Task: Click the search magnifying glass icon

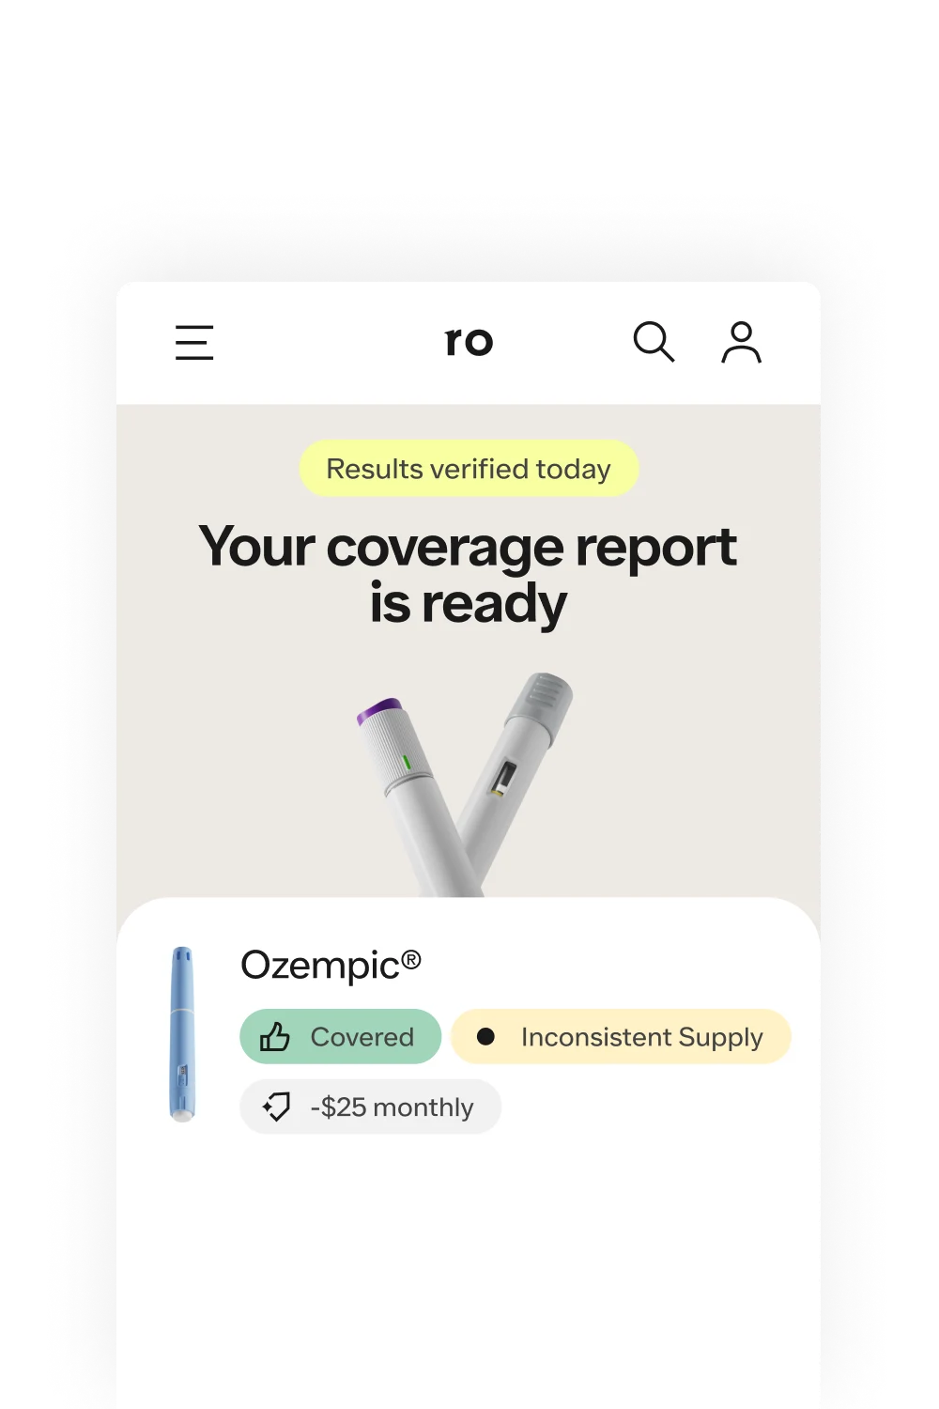Action: pyautogui.click(x=654, y=343)
